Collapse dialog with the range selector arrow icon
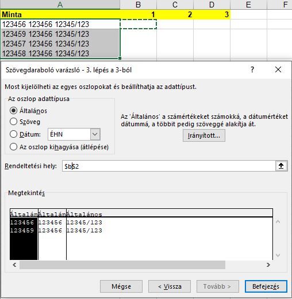The height and width of the screenshot is (299, 292). (281, 166)
